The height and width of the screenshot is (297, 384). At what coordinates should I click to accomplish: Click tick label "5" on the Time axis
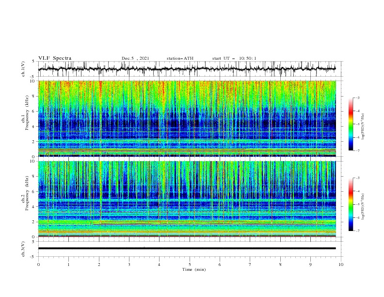190,264
